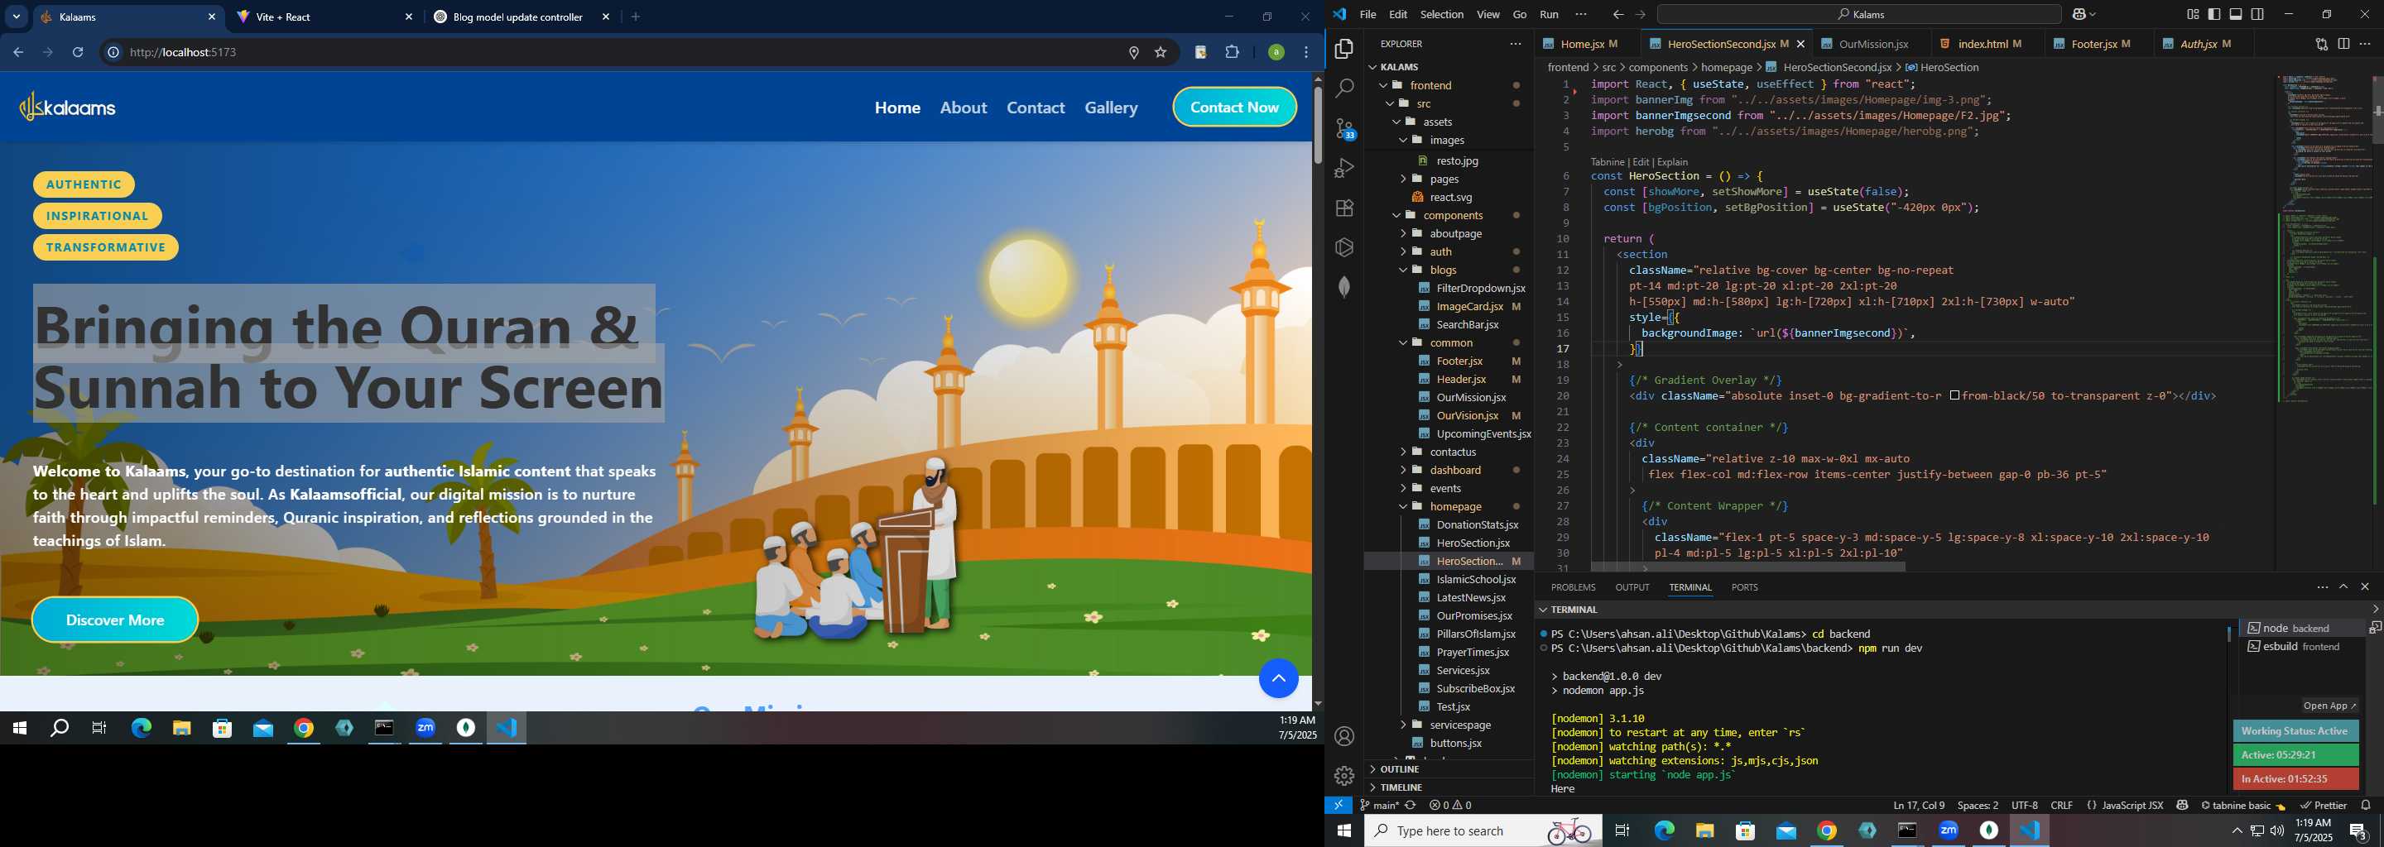The height and width of the screenshot is (847, 2384).
Task: Maximize the terminal panel with the up chevron
Action: point(2343,587)
